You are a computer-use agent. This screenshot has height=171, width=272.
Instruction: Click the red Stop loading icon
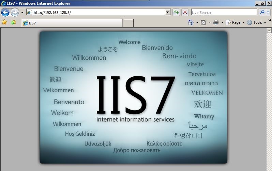[x=185, y=12]
